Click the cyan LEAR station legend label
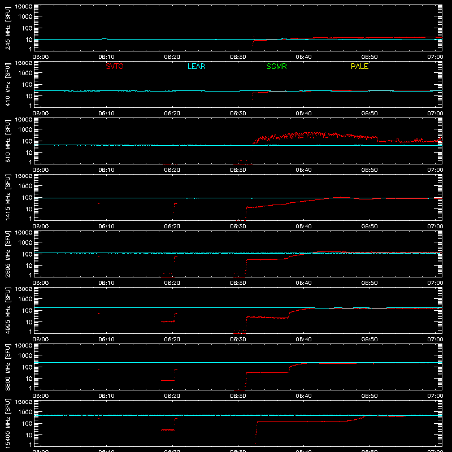Screen dimensions: 452x452 pyautogui.click(x=196, y=66)
